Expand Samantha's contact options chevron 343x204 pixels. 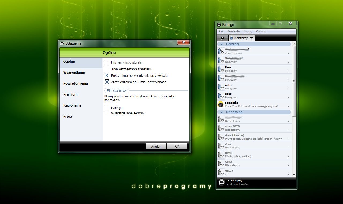click(x=289, y=106)
